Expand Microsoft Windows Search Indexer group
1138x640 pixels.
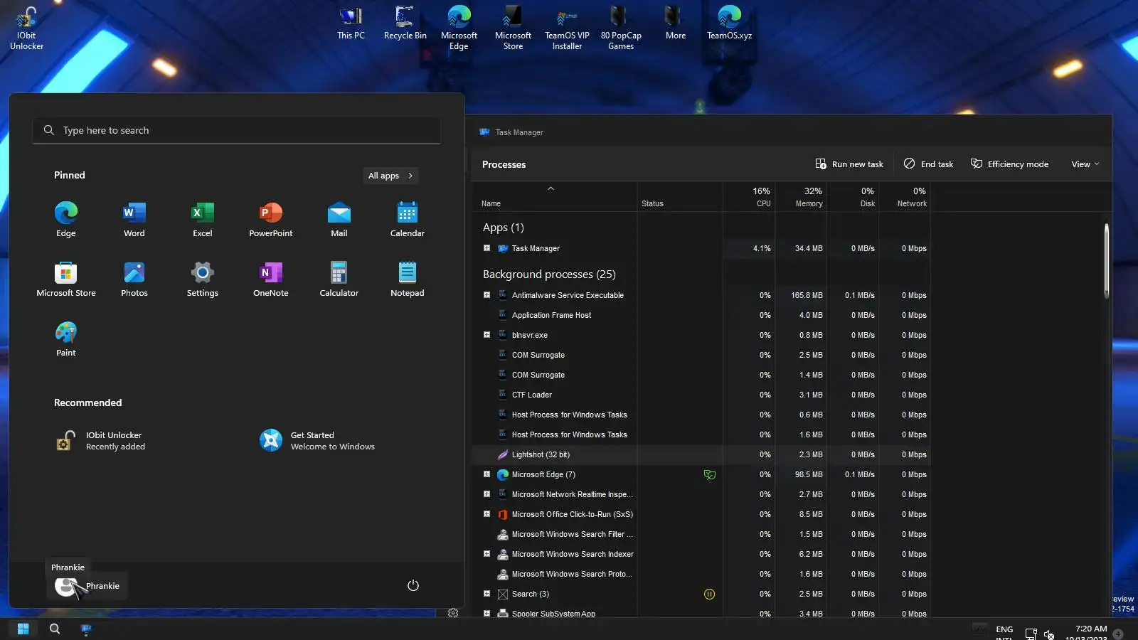487,554
